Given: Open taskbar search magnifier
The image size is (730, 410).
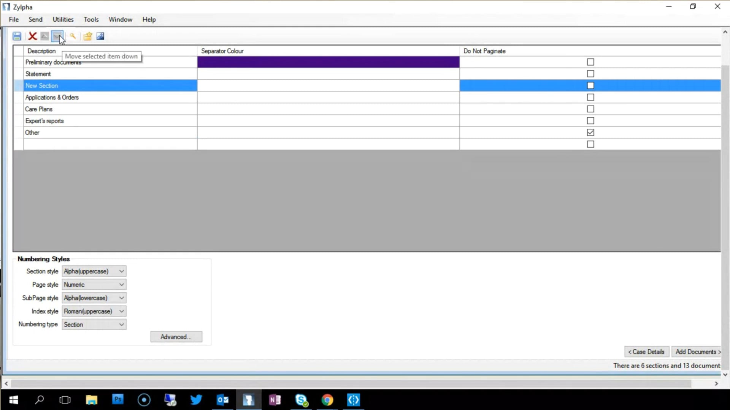Looking at the screenshot, I should [x=40, y=400].
